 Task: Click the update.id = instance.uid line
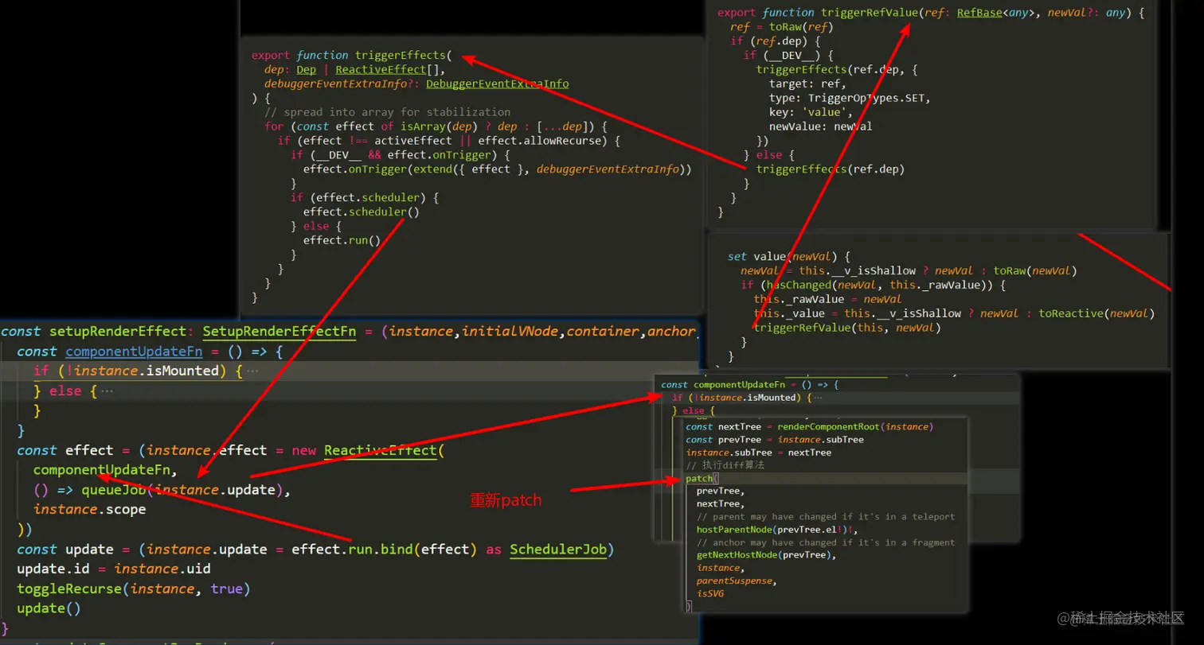[114, 569]
